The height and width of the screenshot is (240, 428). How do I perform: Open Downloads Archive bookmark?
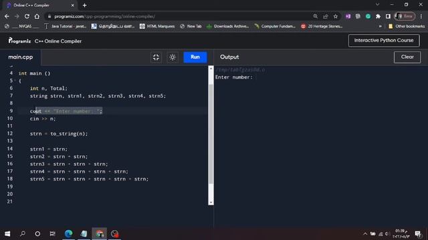tap(228, 26)
